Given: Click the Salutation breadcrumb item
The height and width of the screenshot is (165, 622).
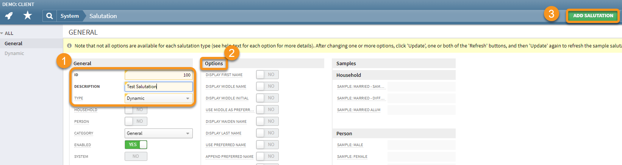Looking at the screenshot, I should tap(103, 16).
